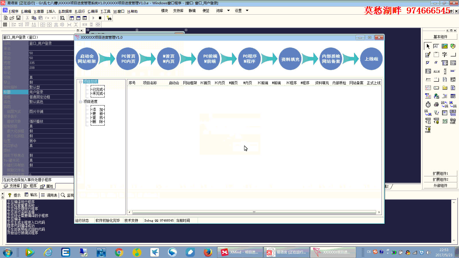Click the Open file folder icon
The image size is (459, 258).
12,18
